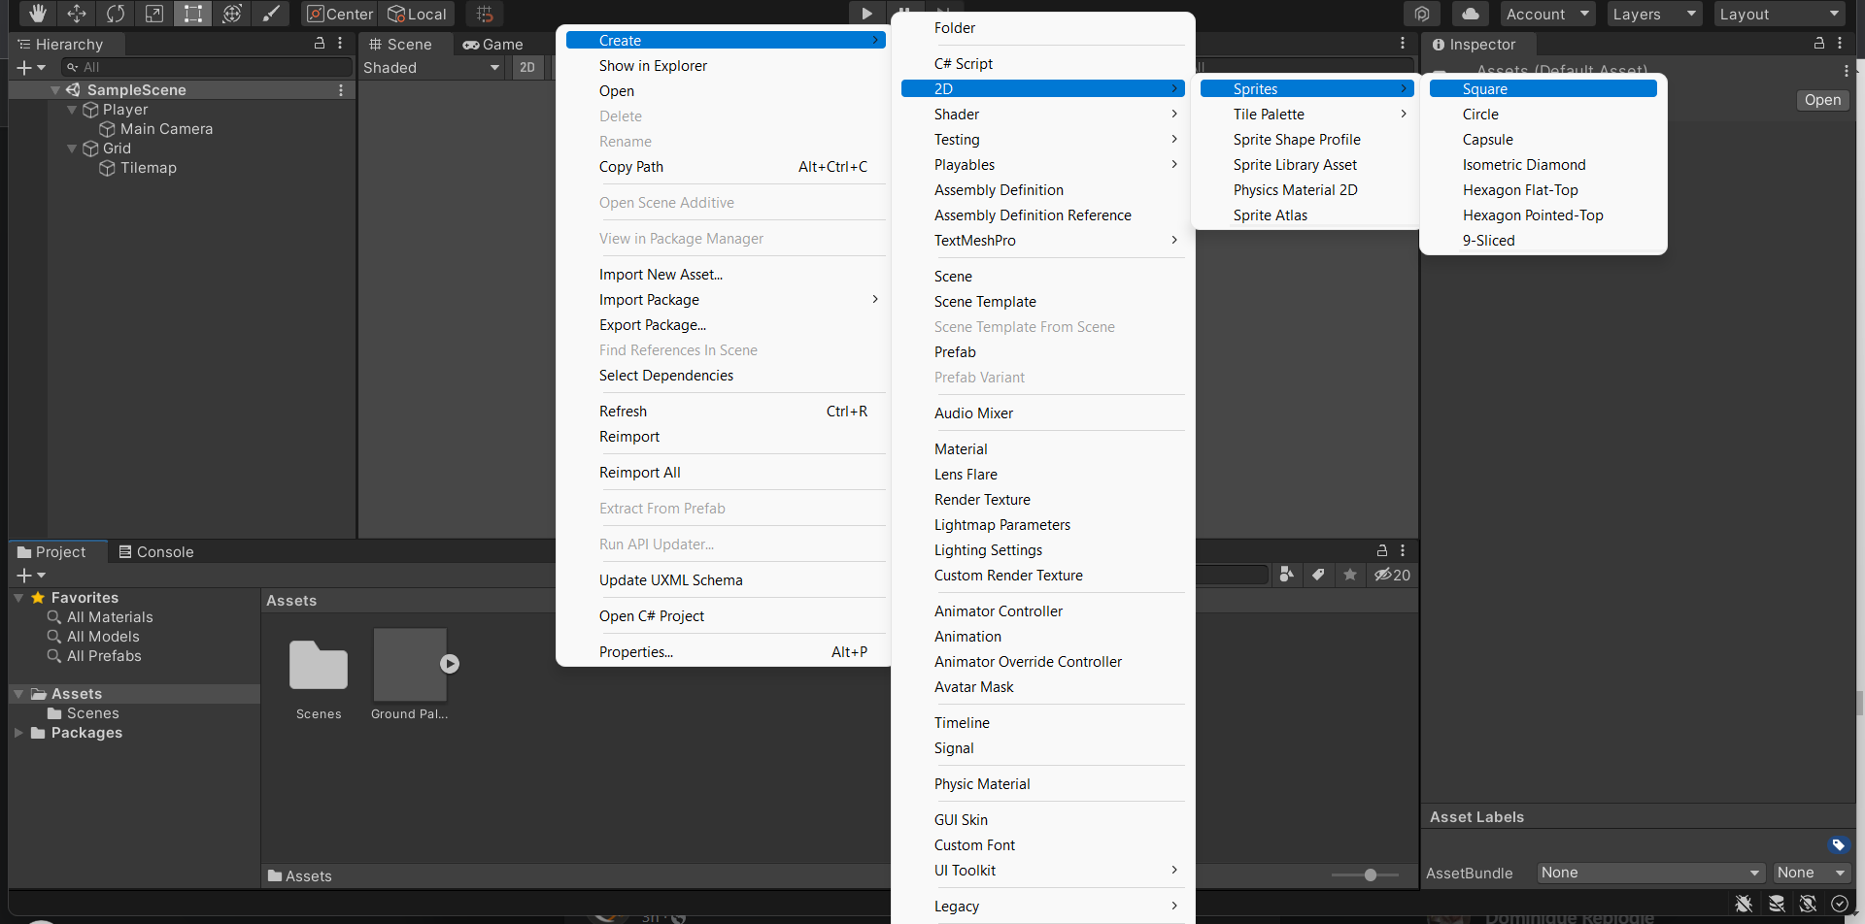
Task: Click the Play button
Action: [x=866, y=14]
